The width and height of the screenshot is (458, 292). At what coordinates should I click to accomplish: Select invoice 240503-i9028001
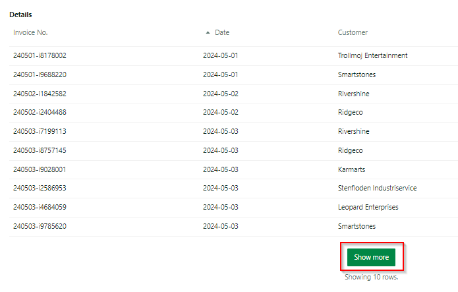40,169
